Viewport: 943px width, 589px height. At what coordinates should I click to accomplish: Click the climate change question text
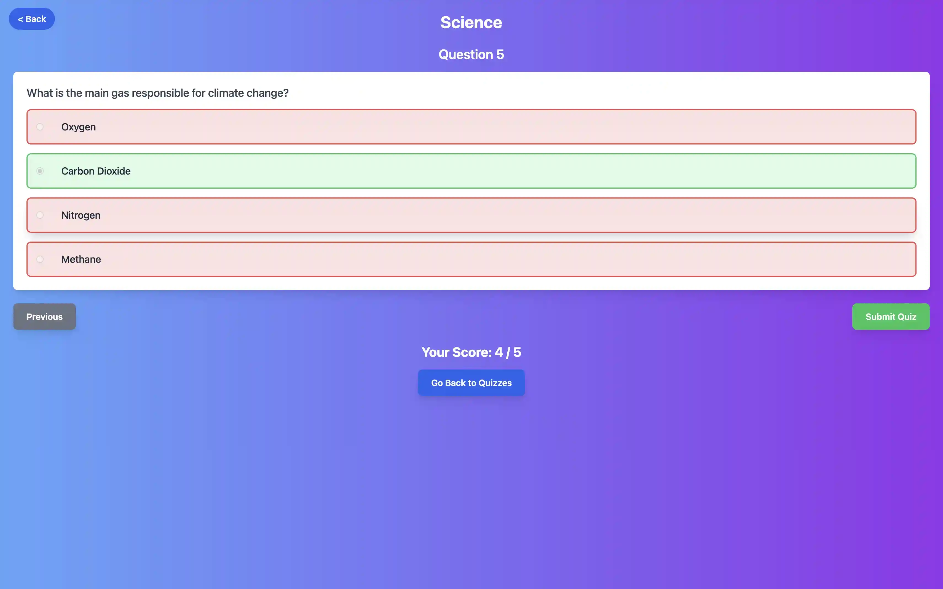point(157,93)
